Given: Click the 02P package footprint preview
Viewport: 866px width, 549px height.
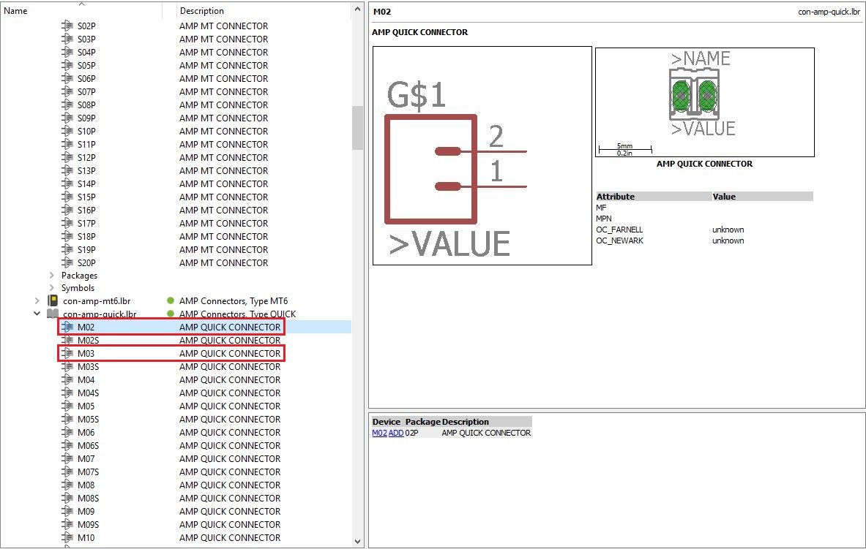Looking at the screenshot, I should coord(705,102).
